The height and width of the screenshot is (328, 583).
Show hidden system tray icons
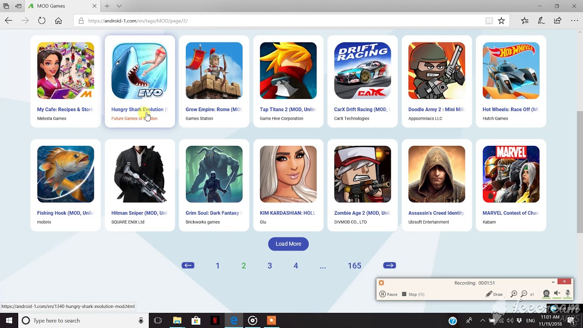point(483,321)
